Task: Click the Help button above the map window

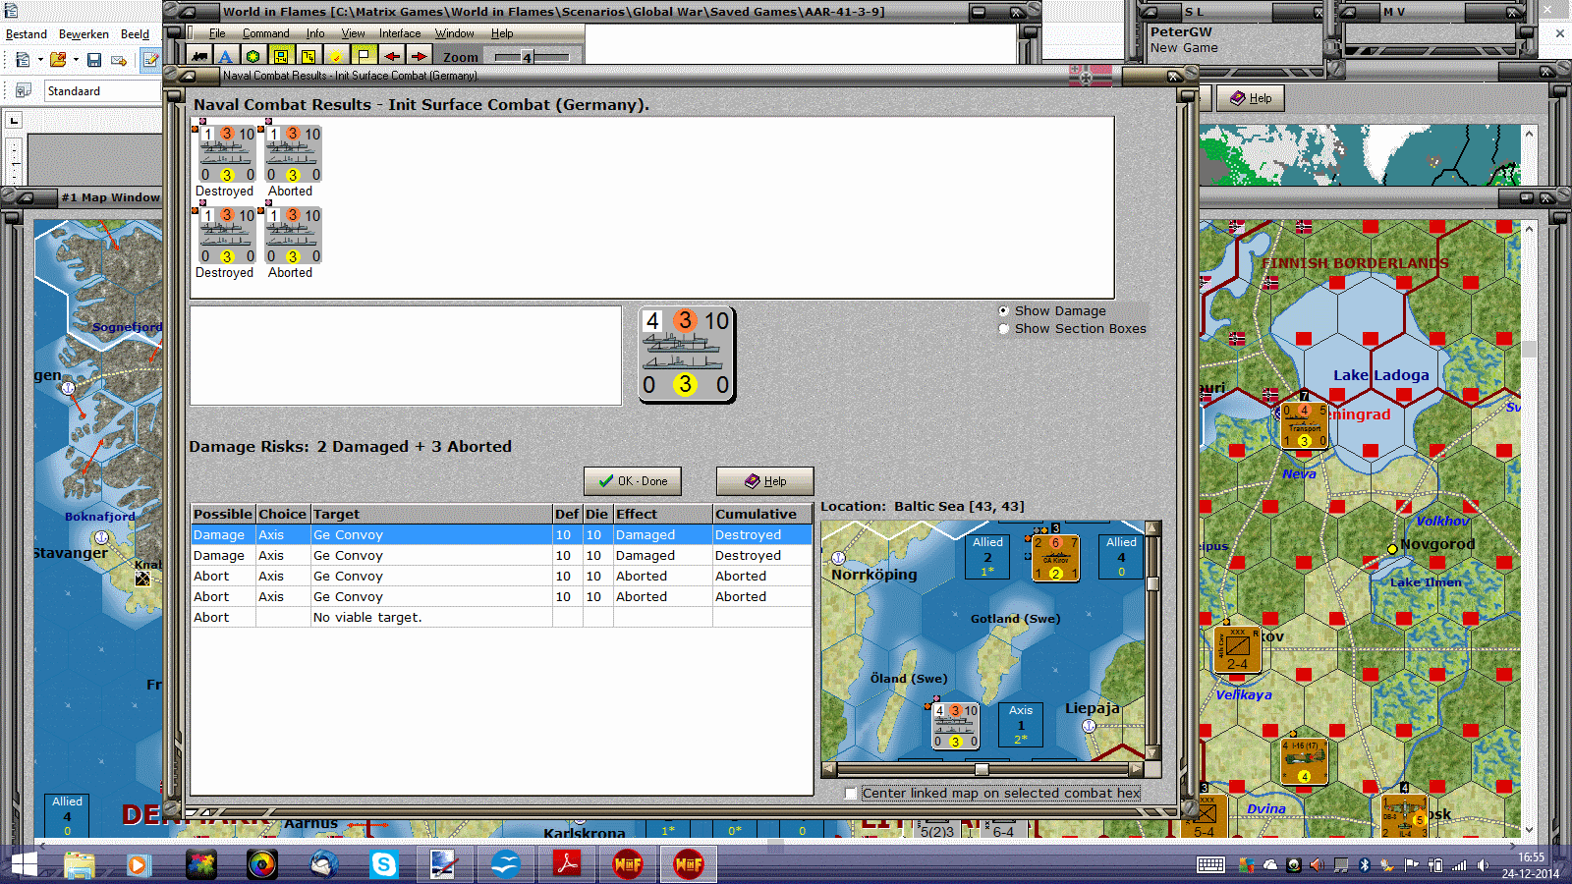Action: [1251, 98]
